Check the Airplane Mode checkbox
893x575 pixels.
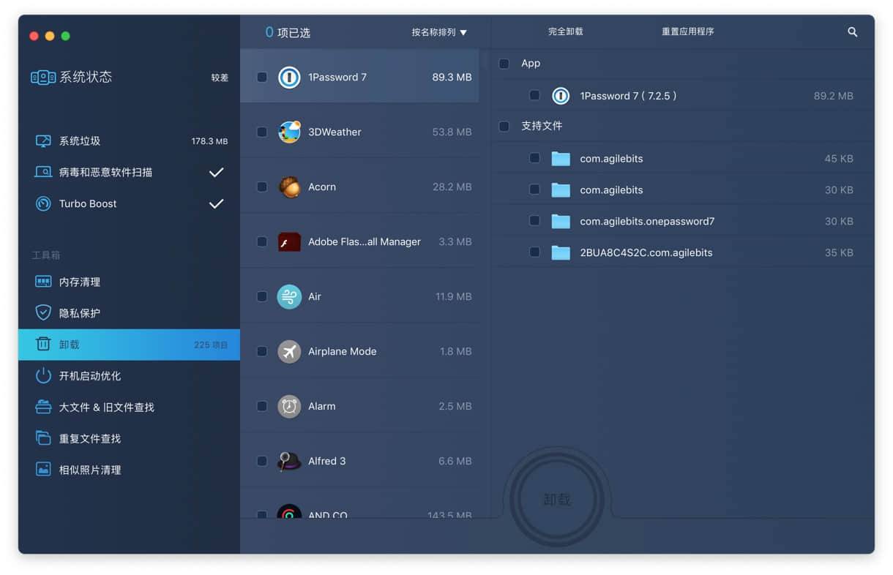[x=261, y=351]
